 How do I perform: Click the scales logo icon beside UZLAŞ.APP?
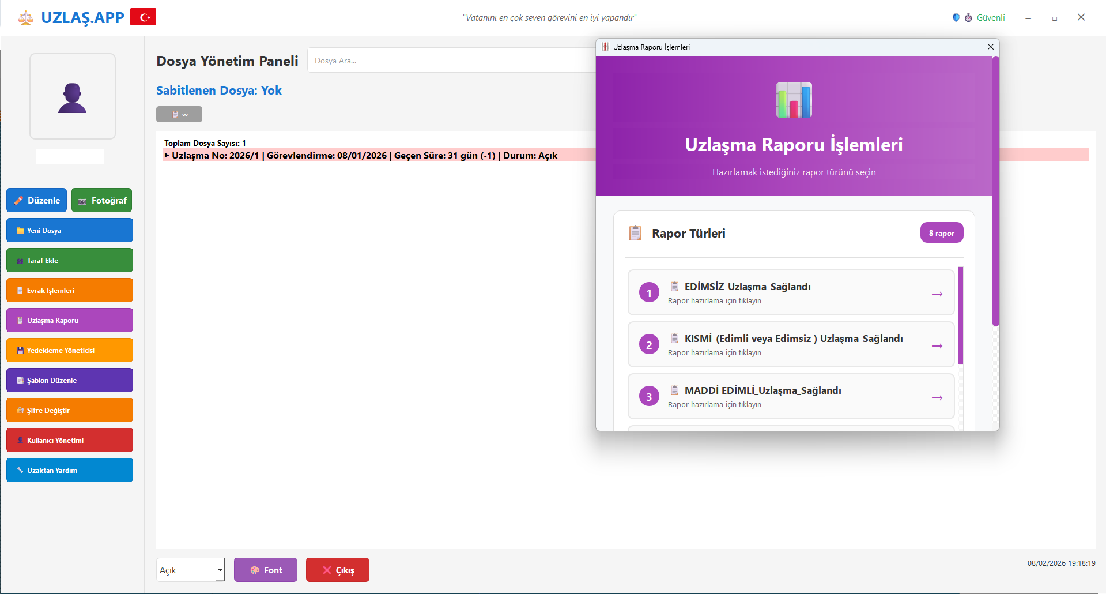tap(25, 18)
